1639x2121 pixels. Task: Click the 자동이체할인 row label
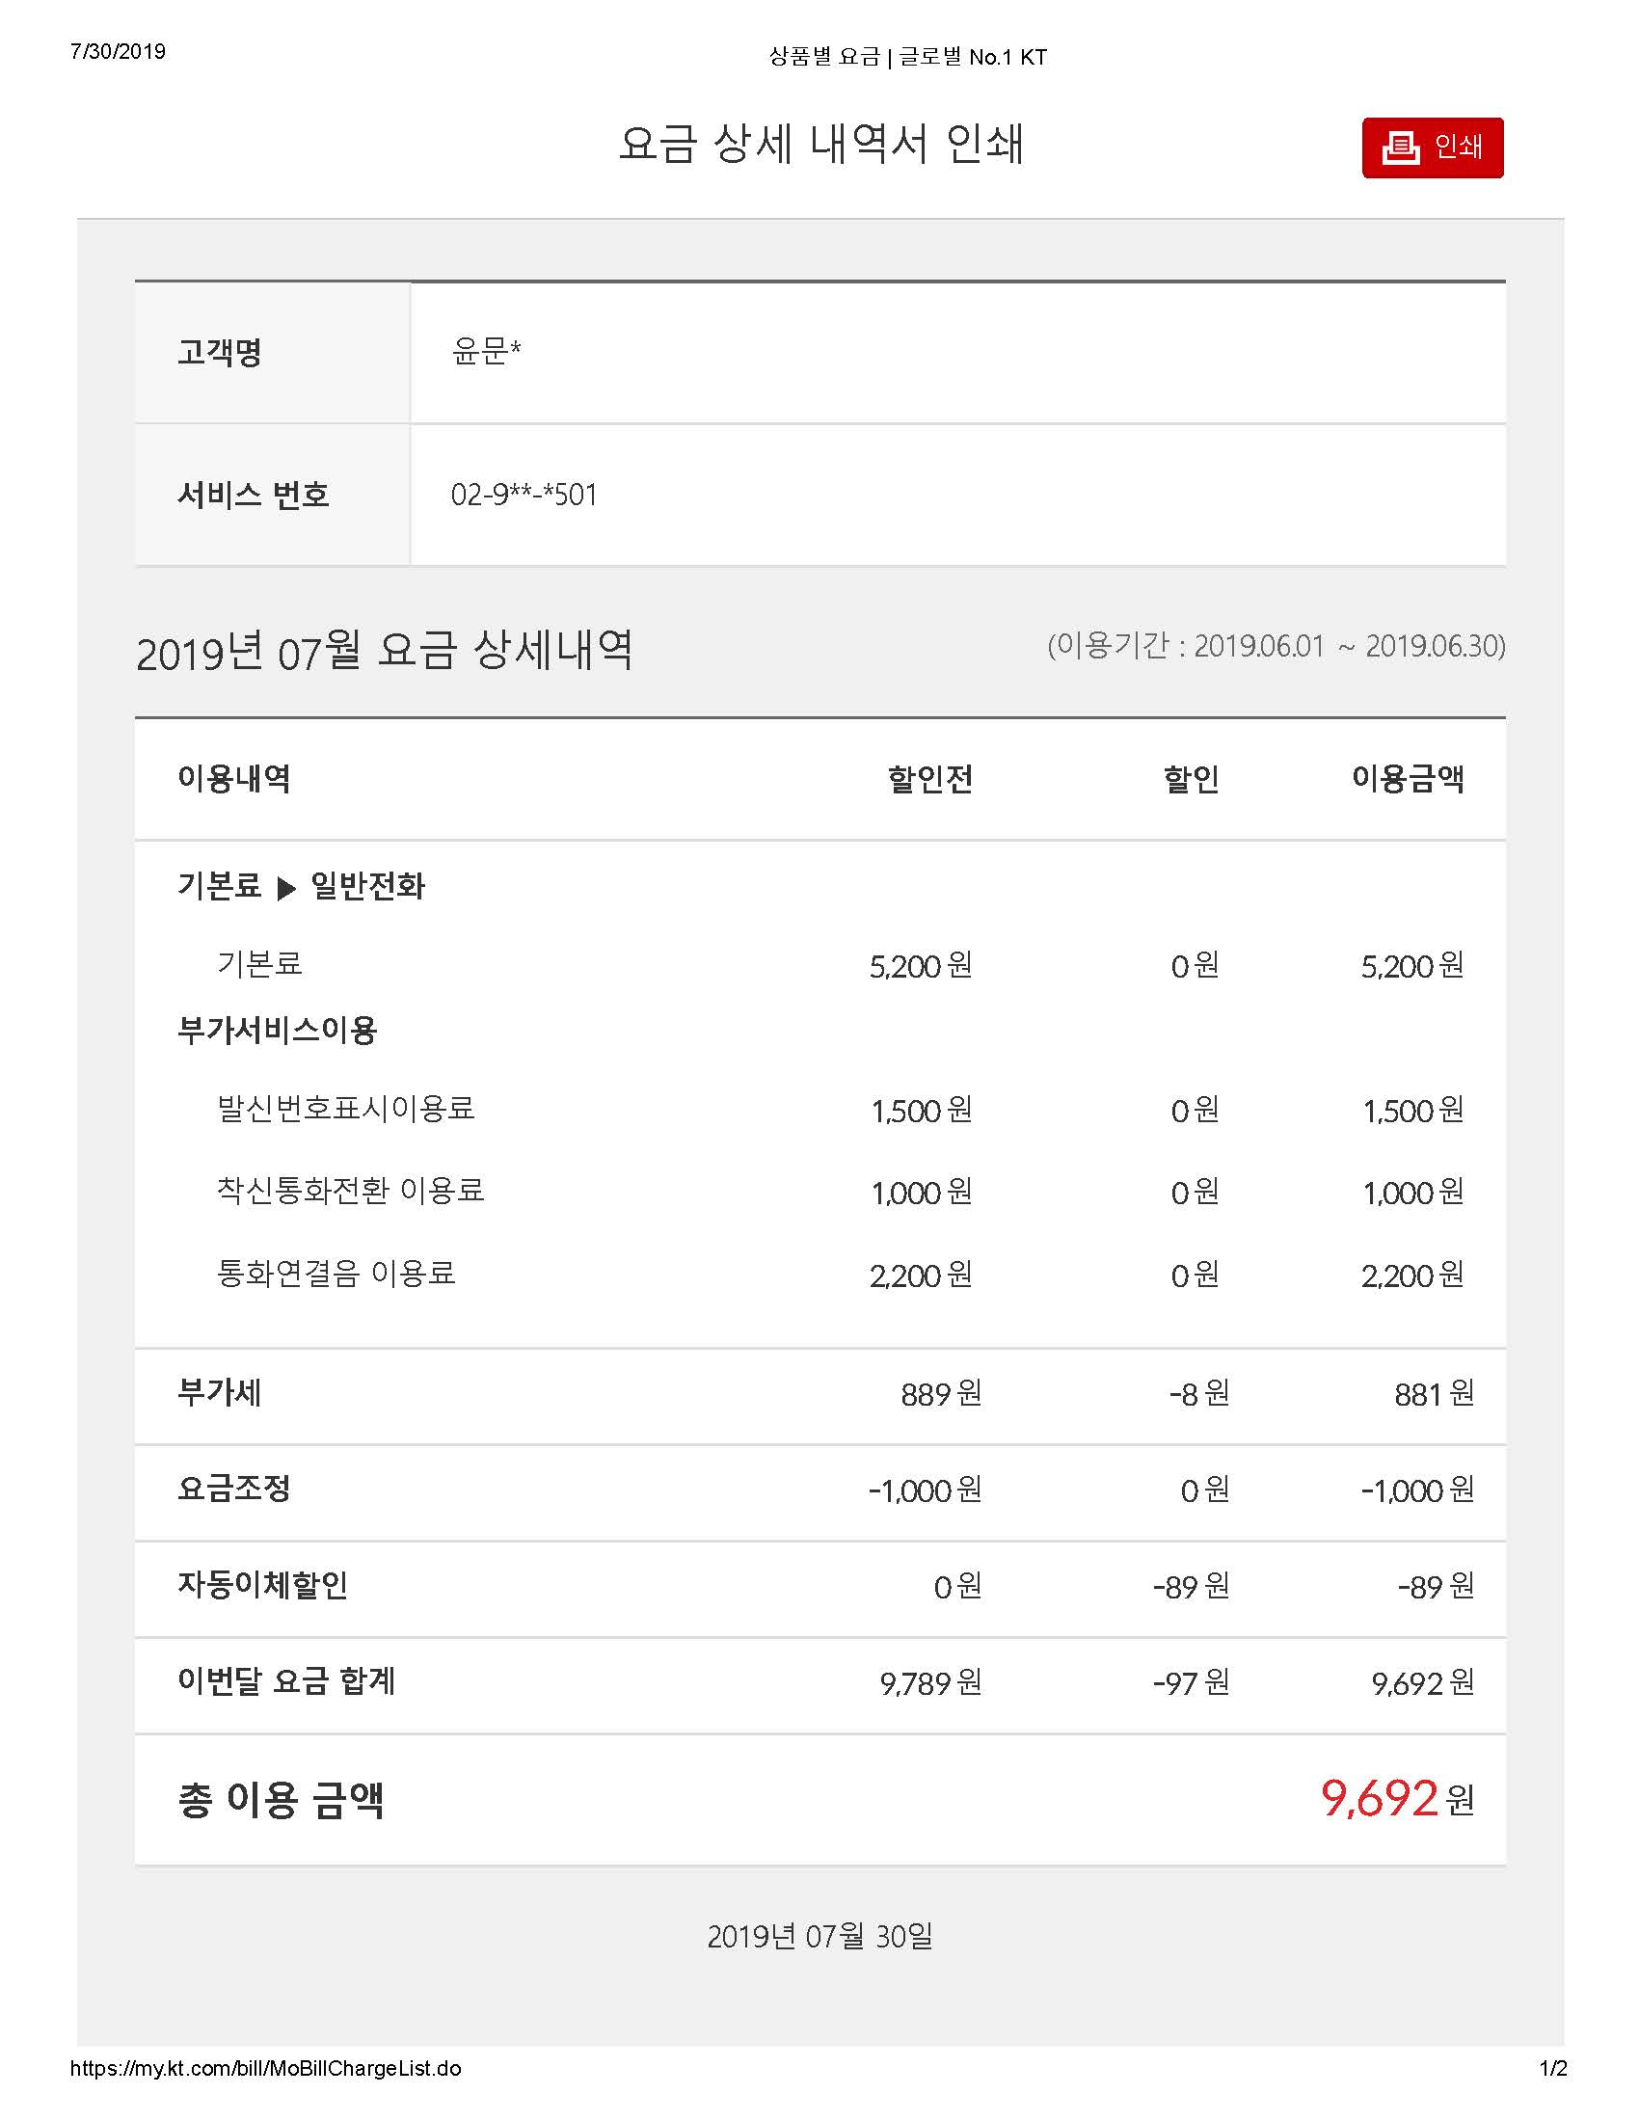click(262, 1585)
